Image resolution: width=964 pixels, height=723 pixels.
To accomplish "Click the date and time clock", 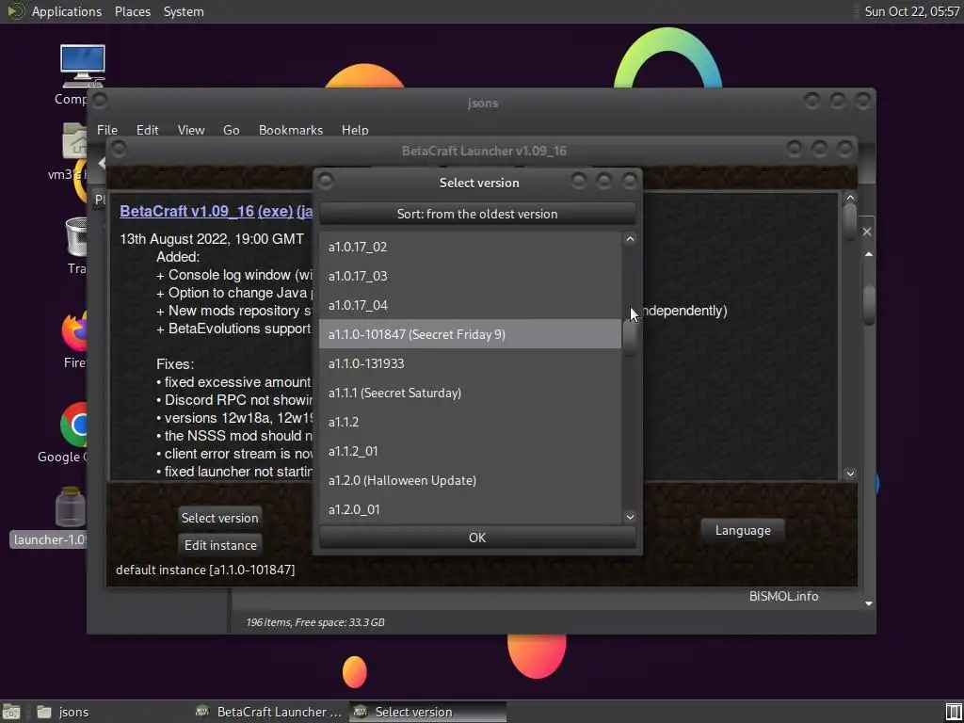I will point(911,11).
